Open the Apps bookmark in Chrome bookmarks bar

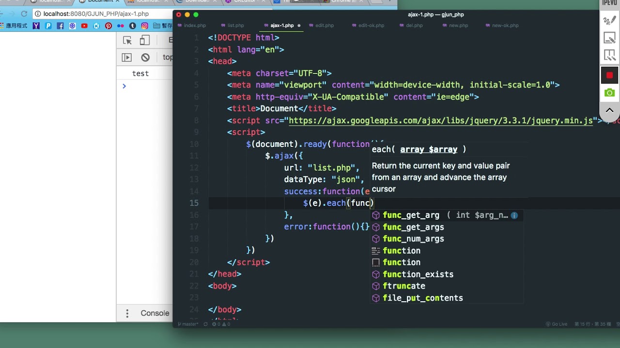(x=14, y=26)
